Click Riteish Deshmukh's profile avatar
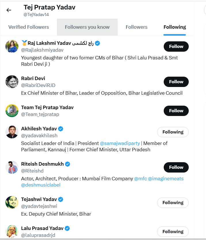Image resolution: width=206 pixels, height=240 pixels. point(12,167)
